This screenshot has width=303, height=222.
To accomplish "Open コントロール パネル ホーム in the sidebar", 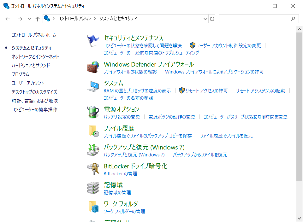I will 34,35.
